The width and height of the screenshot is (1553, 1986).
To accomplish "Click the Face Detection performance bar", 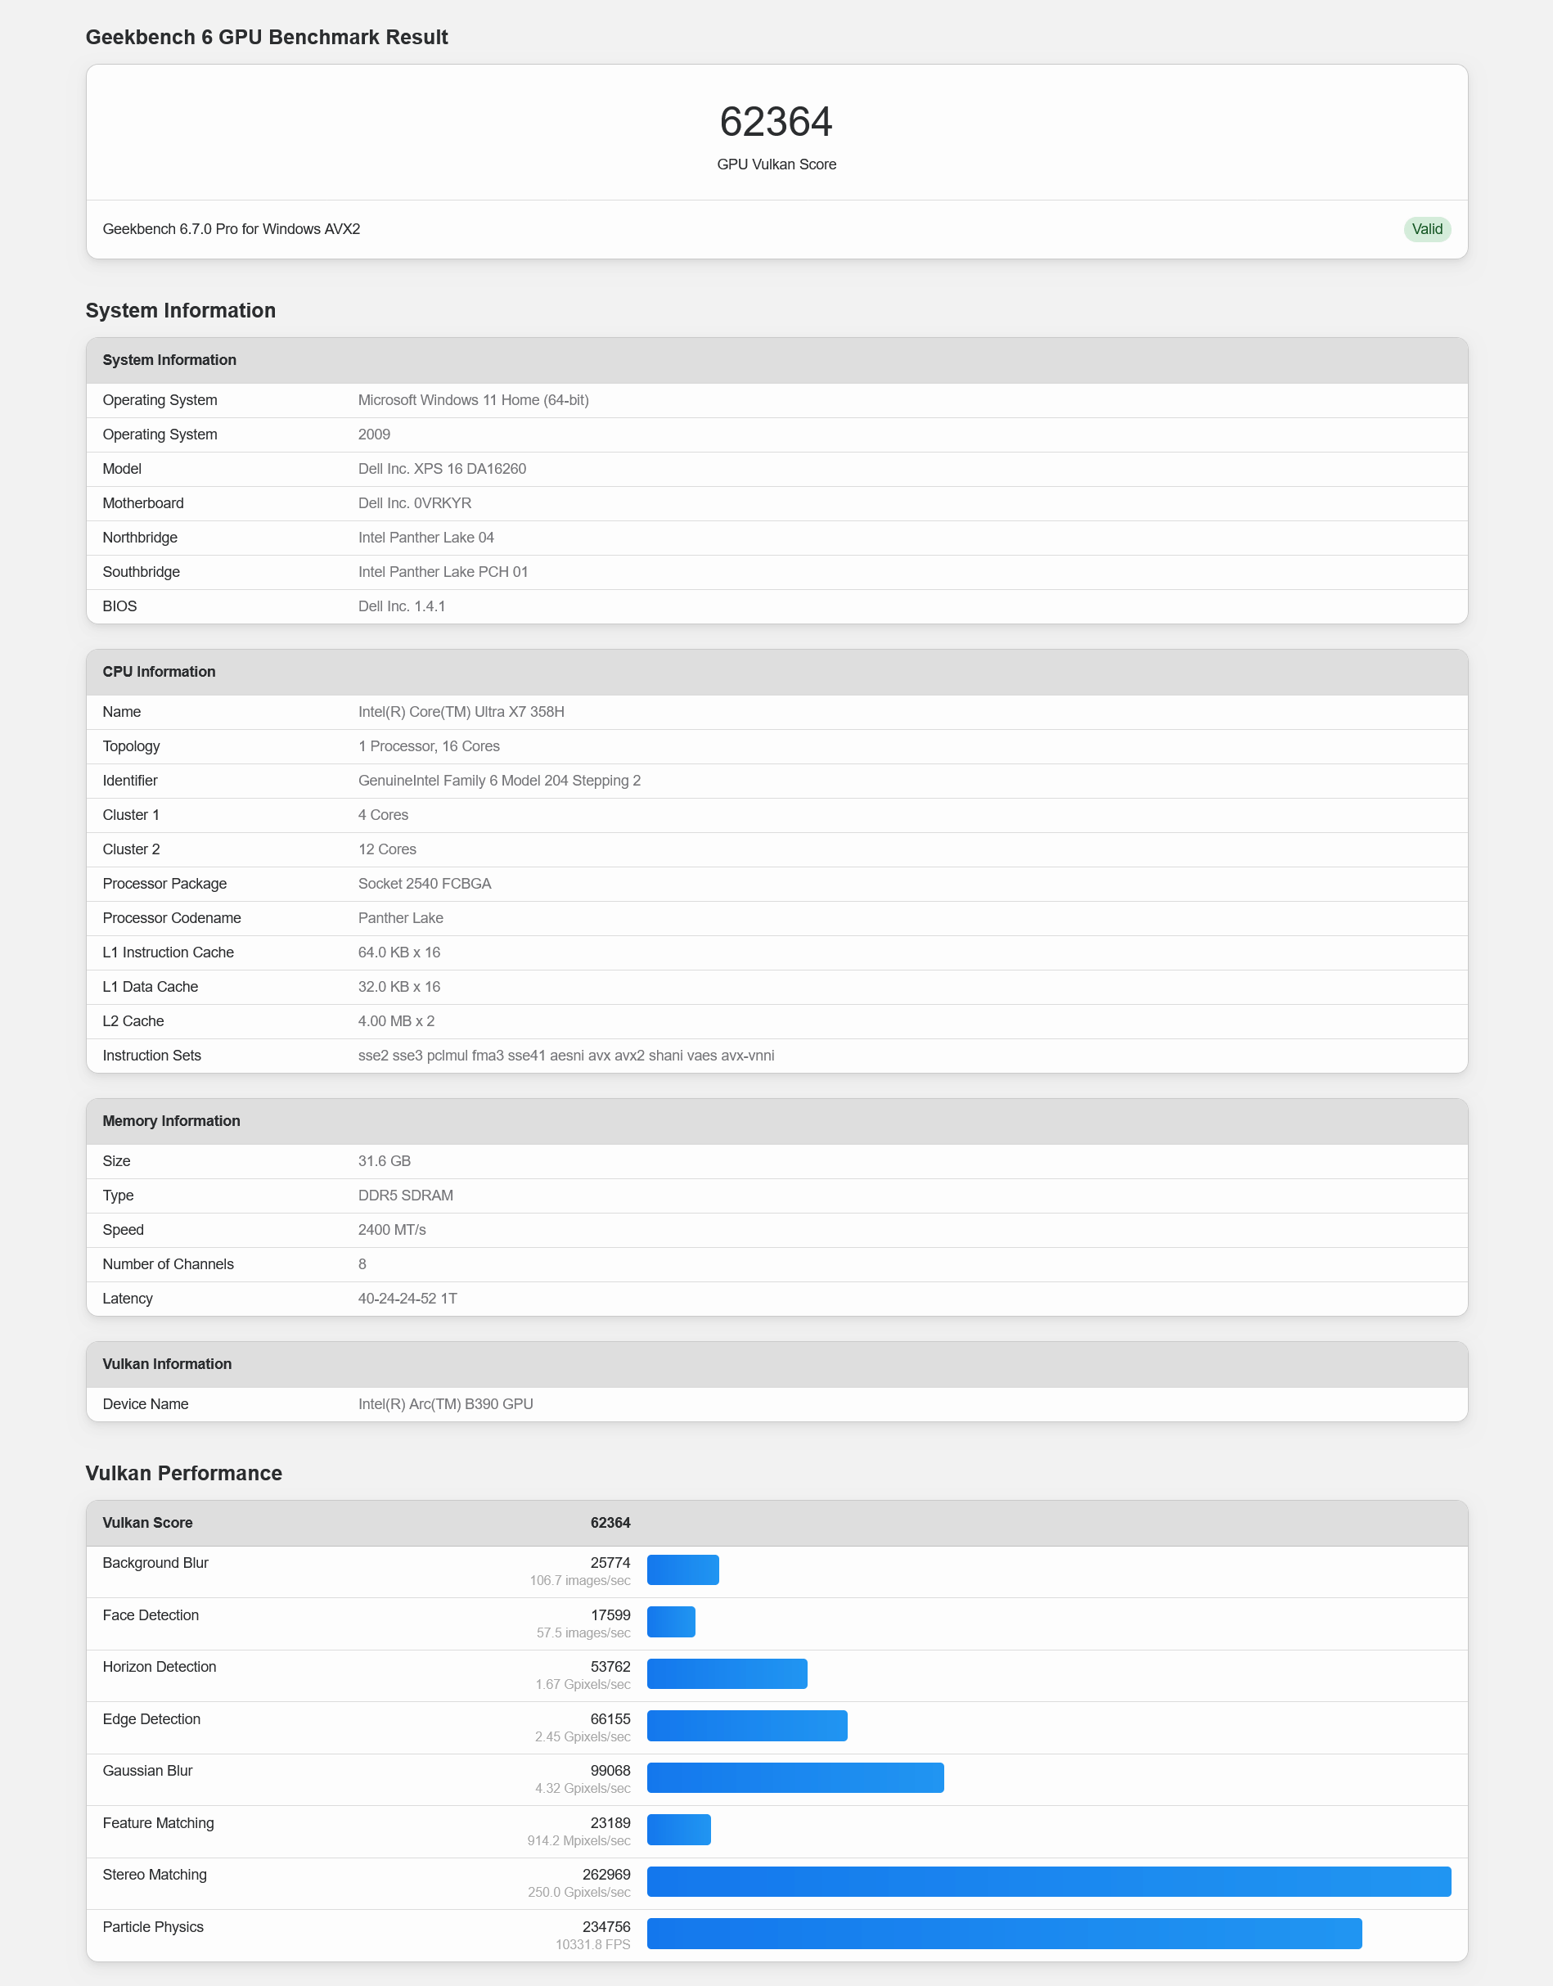I will click(671, 1622).
